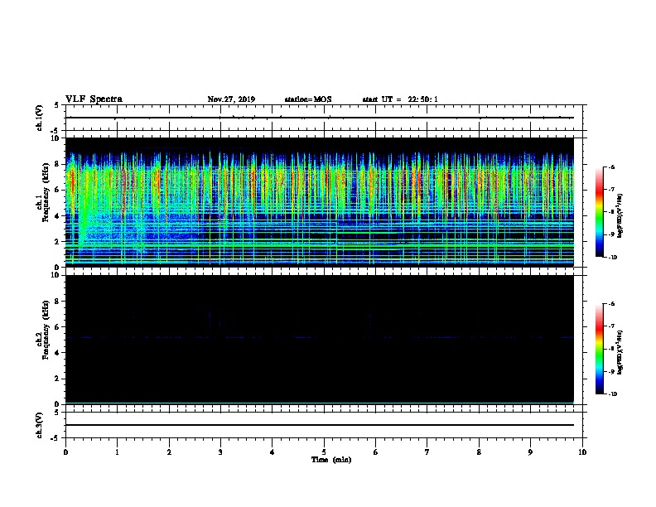Click the ch.2 frequency axis tick "2"
Image resolution: width=656 pixels, height=507 pixels.
pyautogui.click(x=58, y=379)
